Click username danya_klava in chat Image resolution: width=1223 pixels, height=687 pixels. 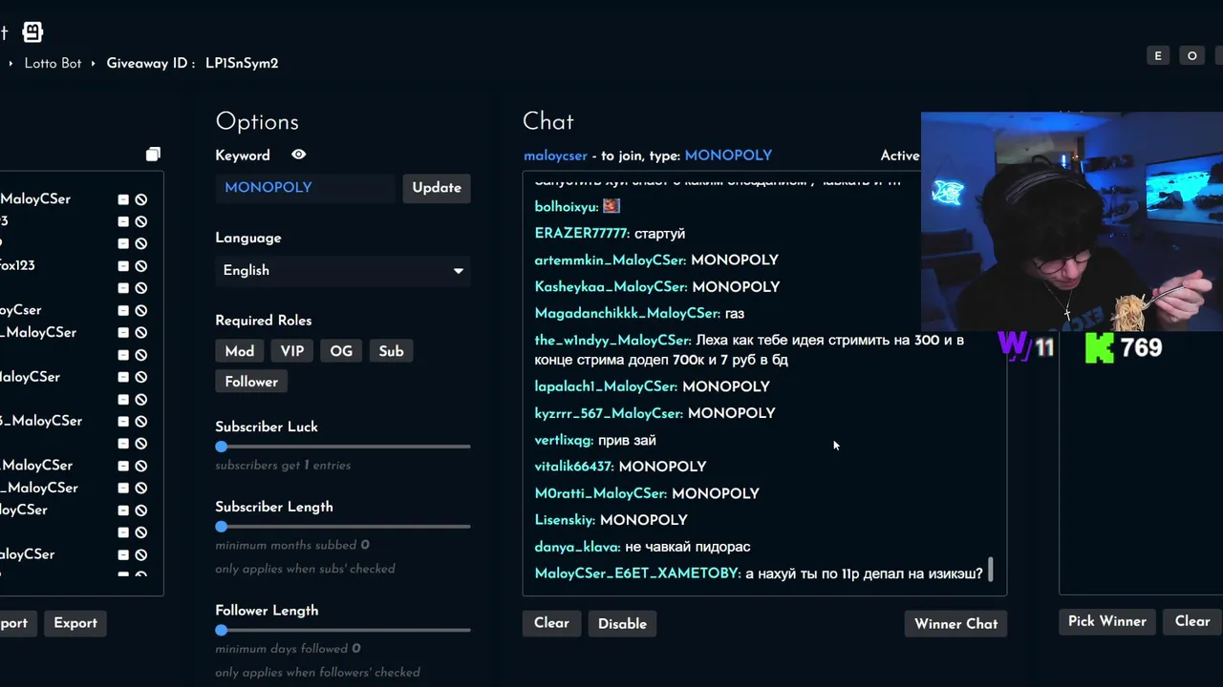click(x=577, y=547)
